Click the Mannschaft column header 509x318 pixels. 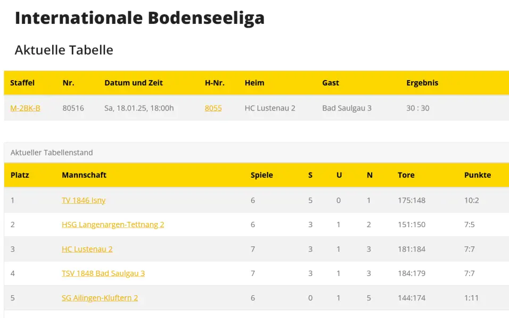(84, 175)
